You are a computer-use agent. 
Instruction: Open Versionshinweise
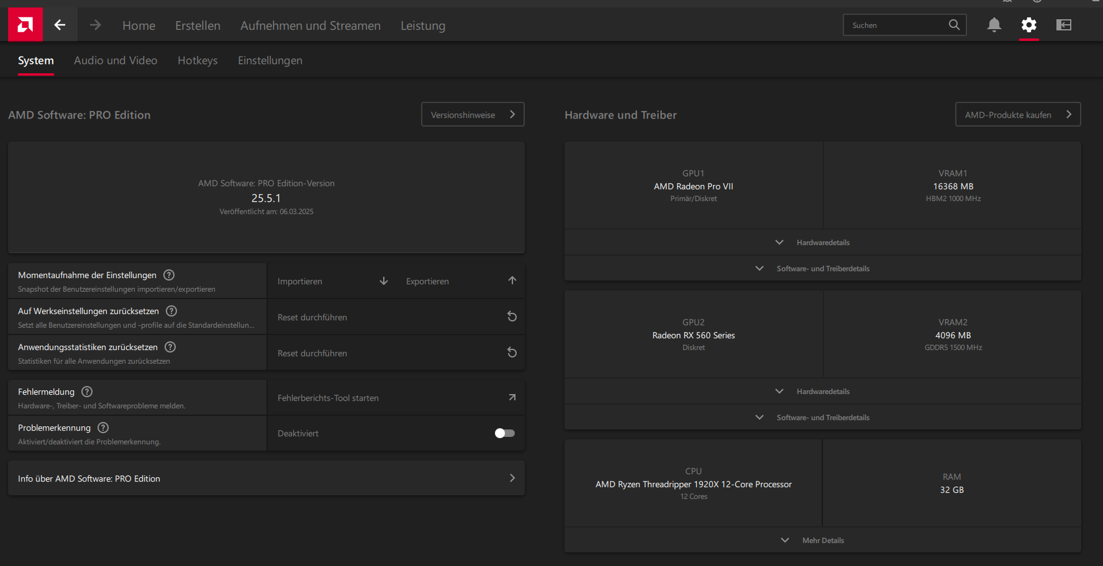tap(473, 114)
